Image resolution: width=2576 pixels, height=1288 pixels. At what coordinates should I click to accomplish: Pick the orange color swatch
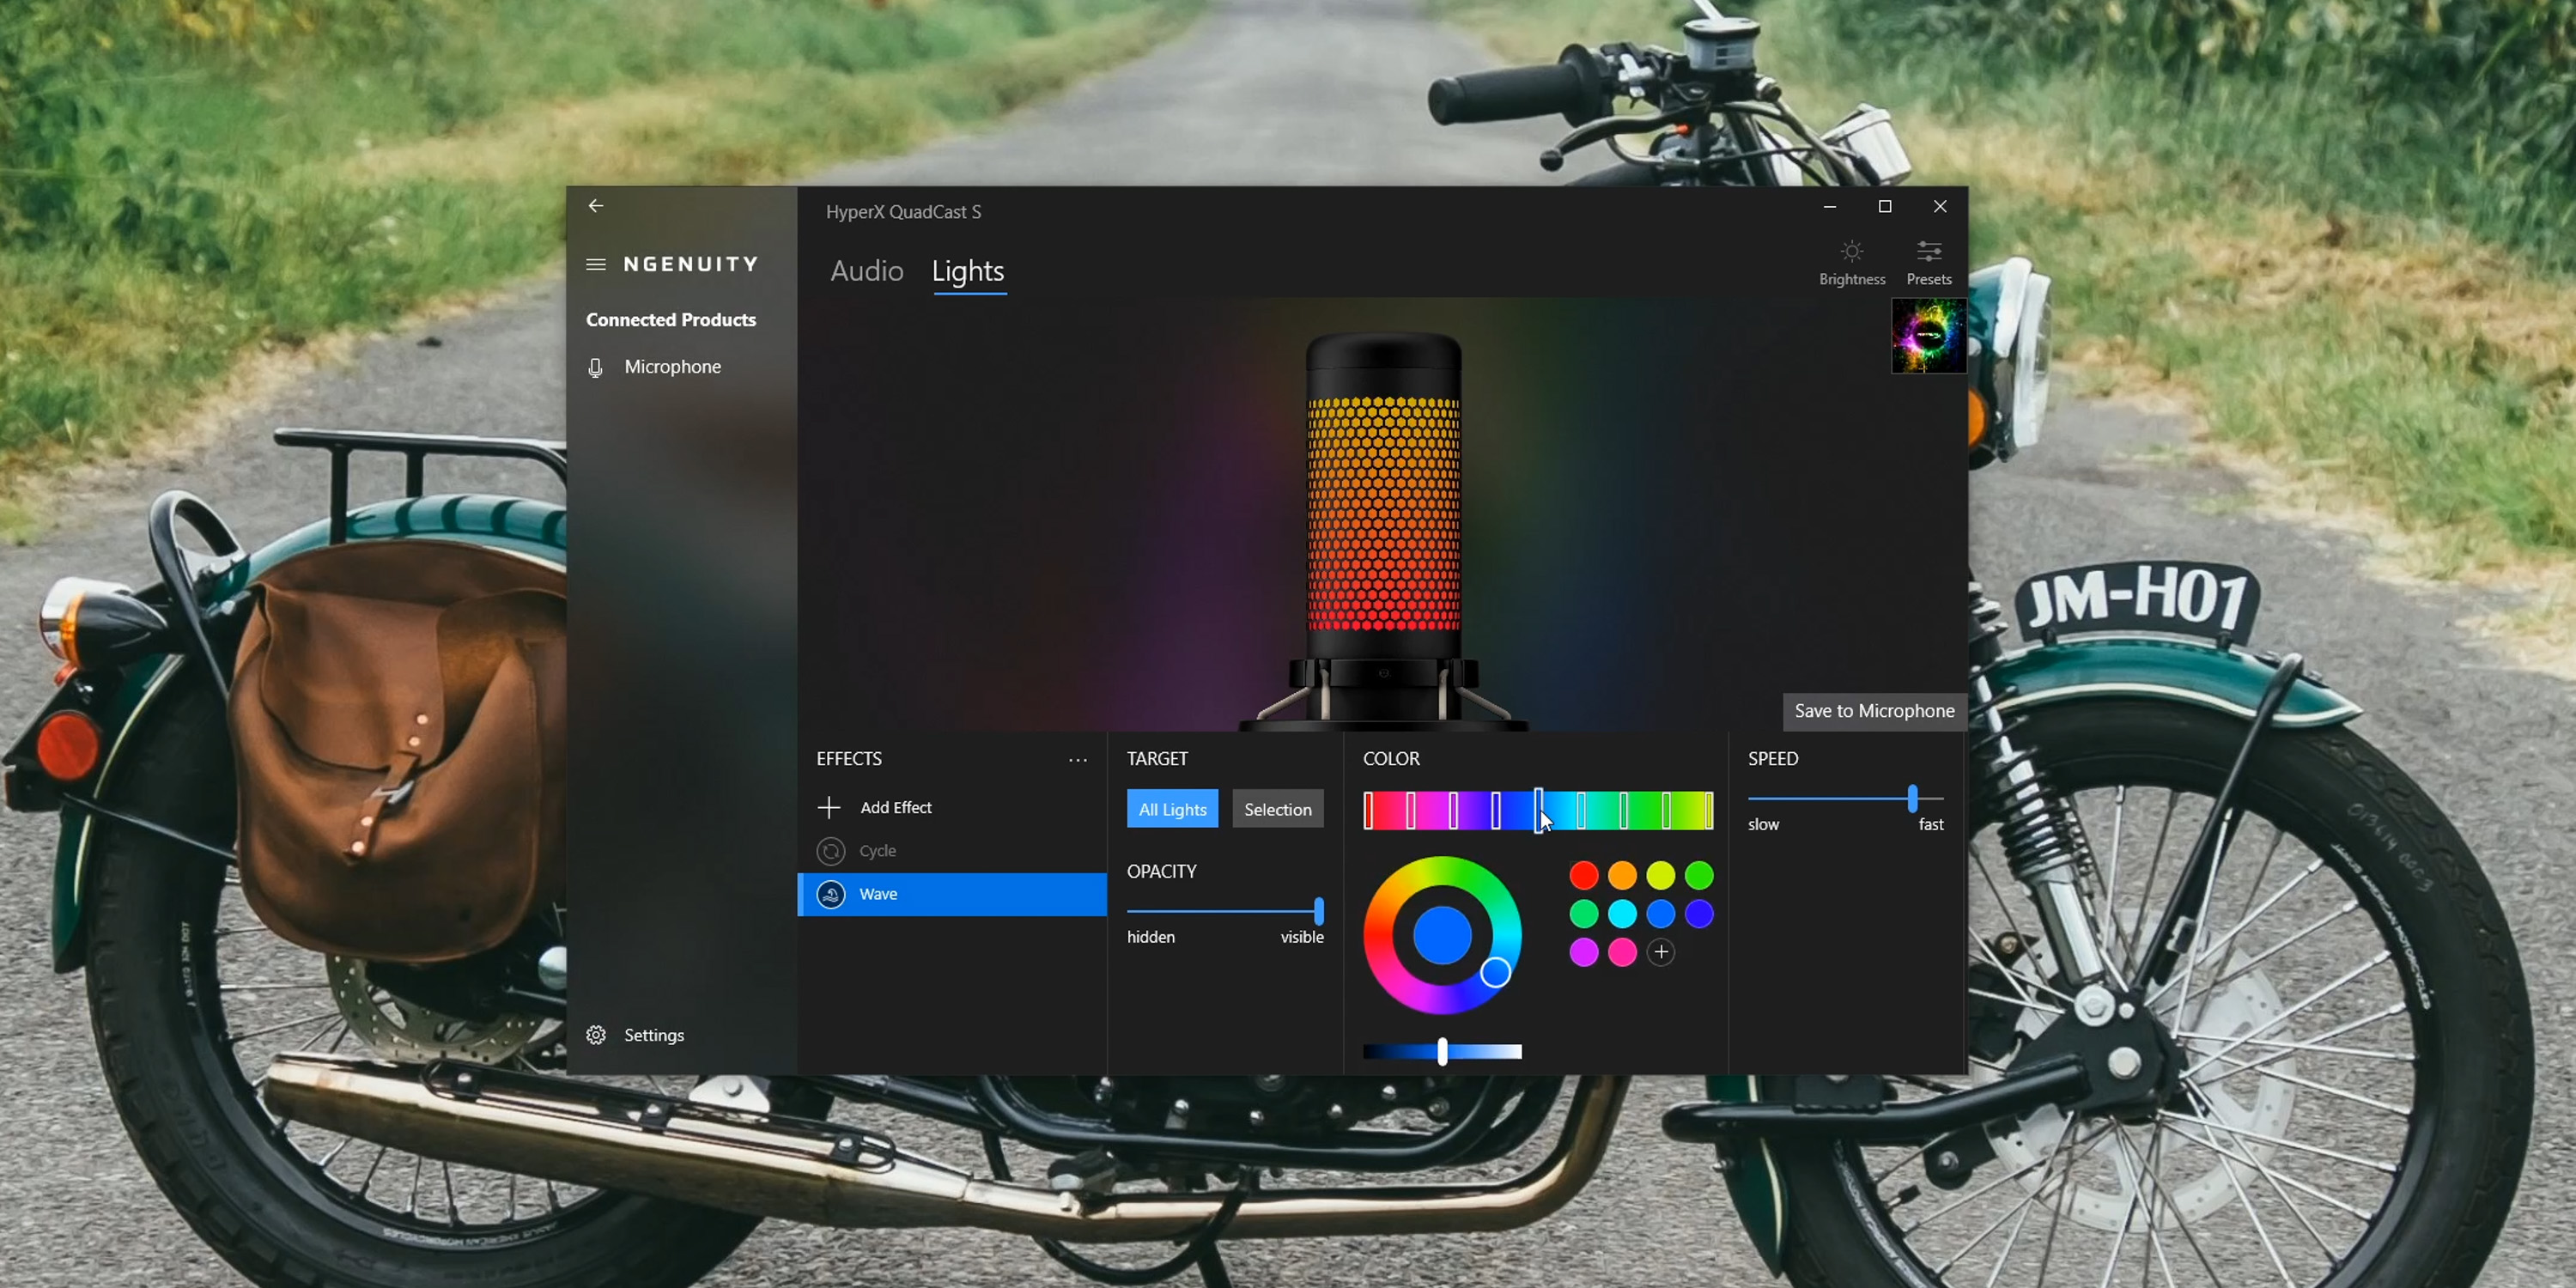(1622, 876)
